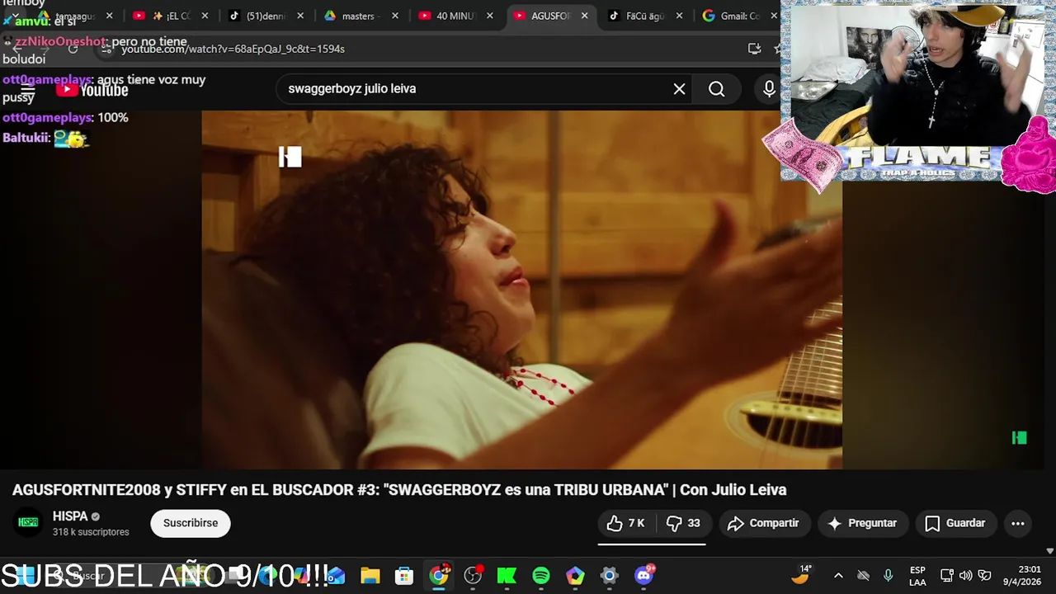Open the 14° weather widget
1056x594 pixels.
click(x=802, y=574)
